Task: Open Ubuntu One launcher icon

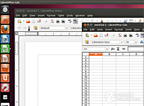Action: [x=5, y=78]
